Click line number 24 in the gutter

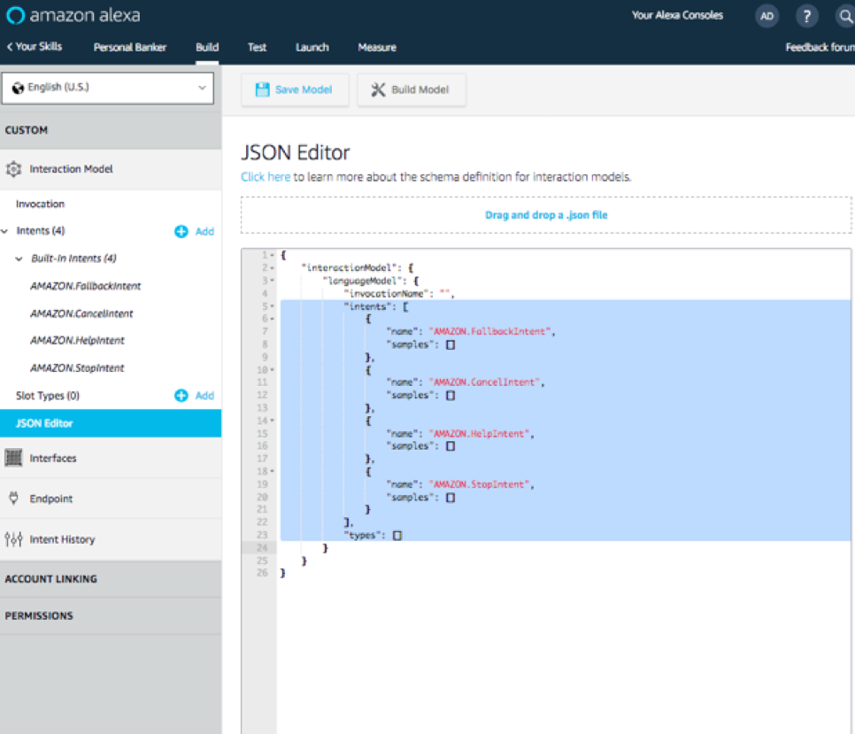point(262,547)
